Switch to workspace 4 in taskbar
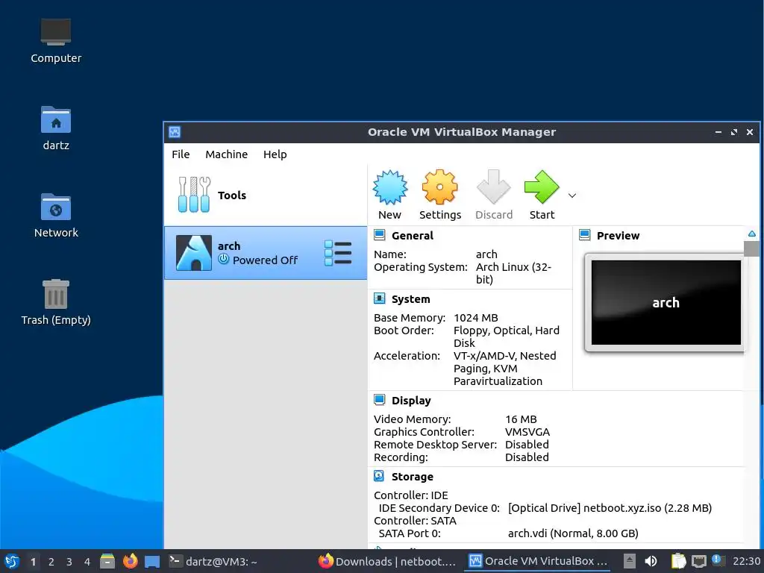 pos(87,562)
